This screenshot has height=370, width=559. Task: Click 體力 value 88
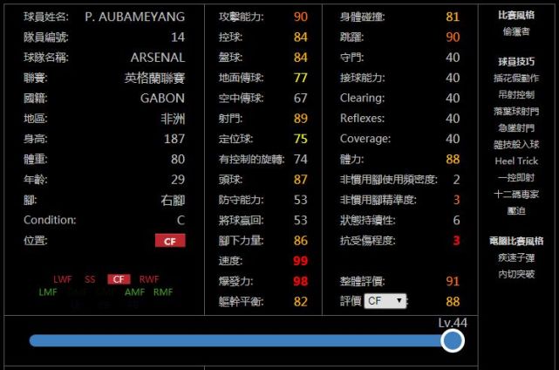point(453,159)
